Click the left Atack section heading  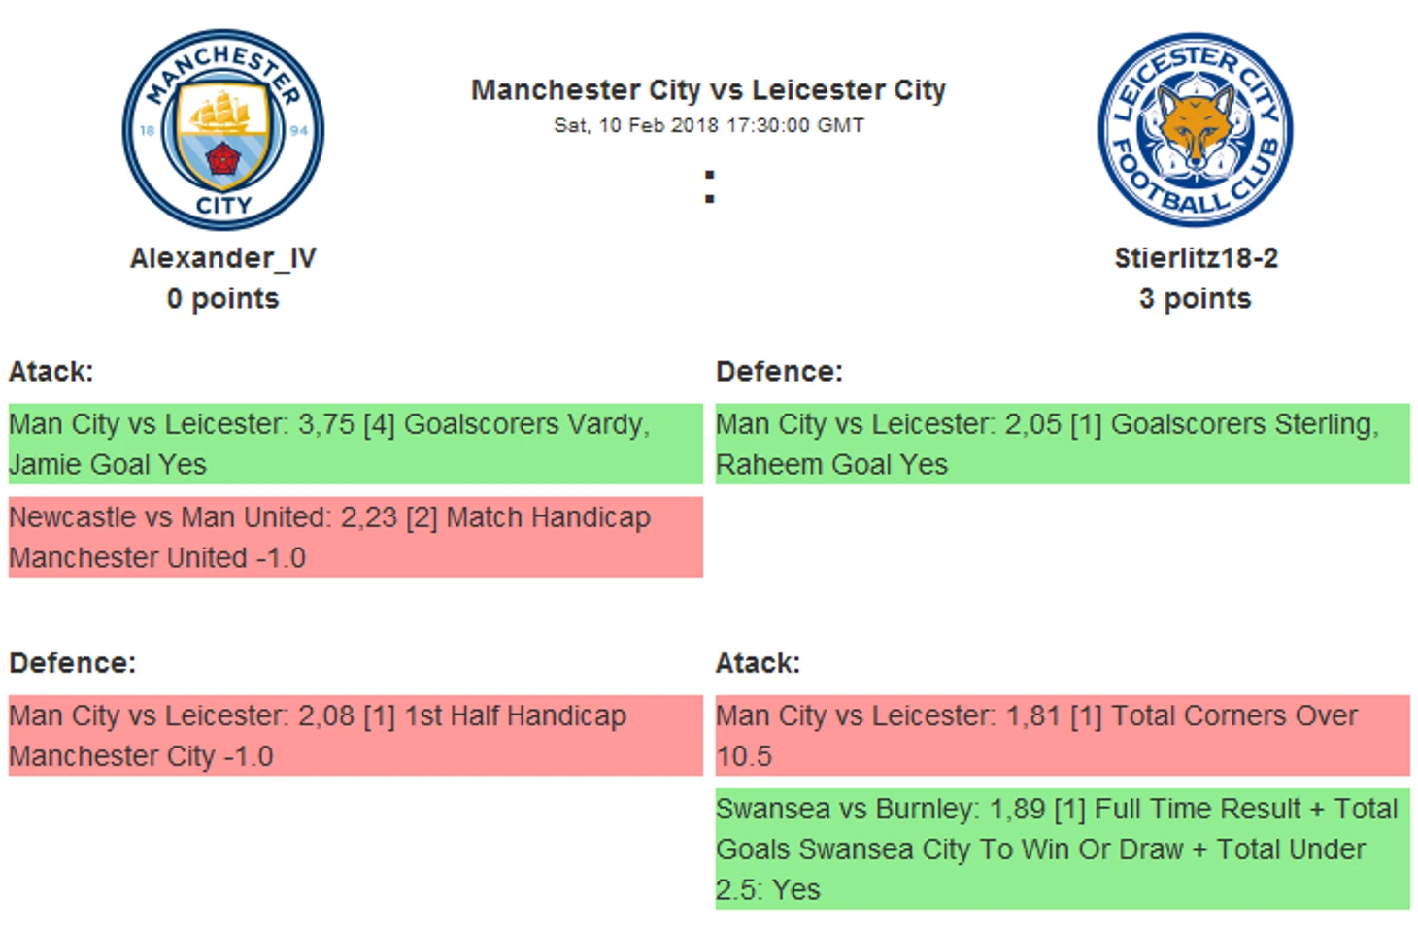(x=51, y=372)
